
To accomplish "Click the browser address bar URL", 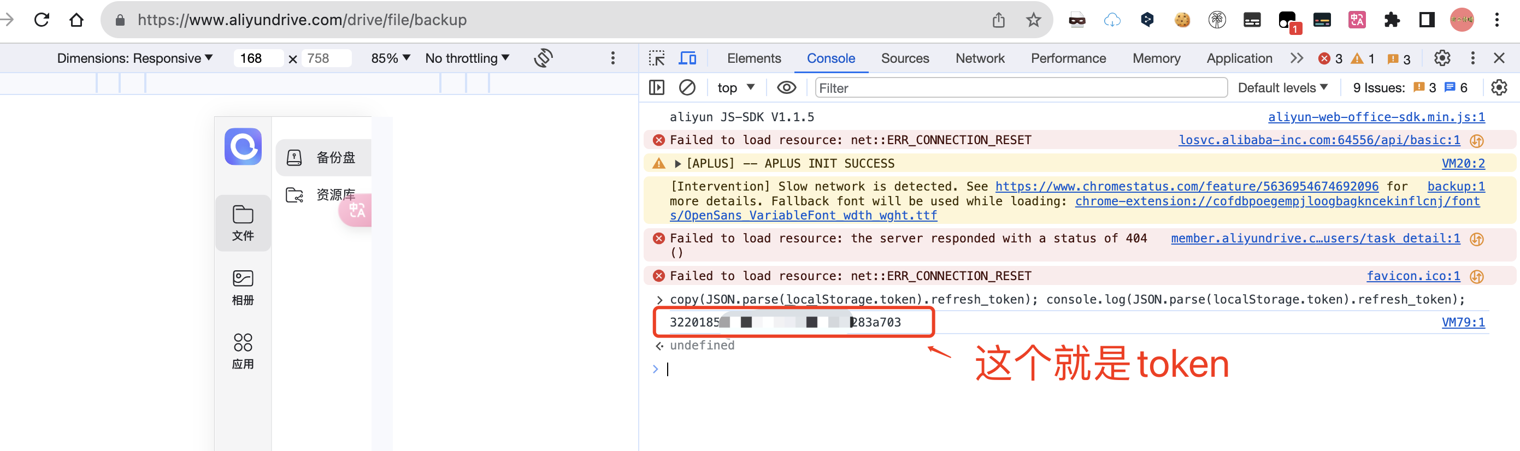I will point(302,20).
